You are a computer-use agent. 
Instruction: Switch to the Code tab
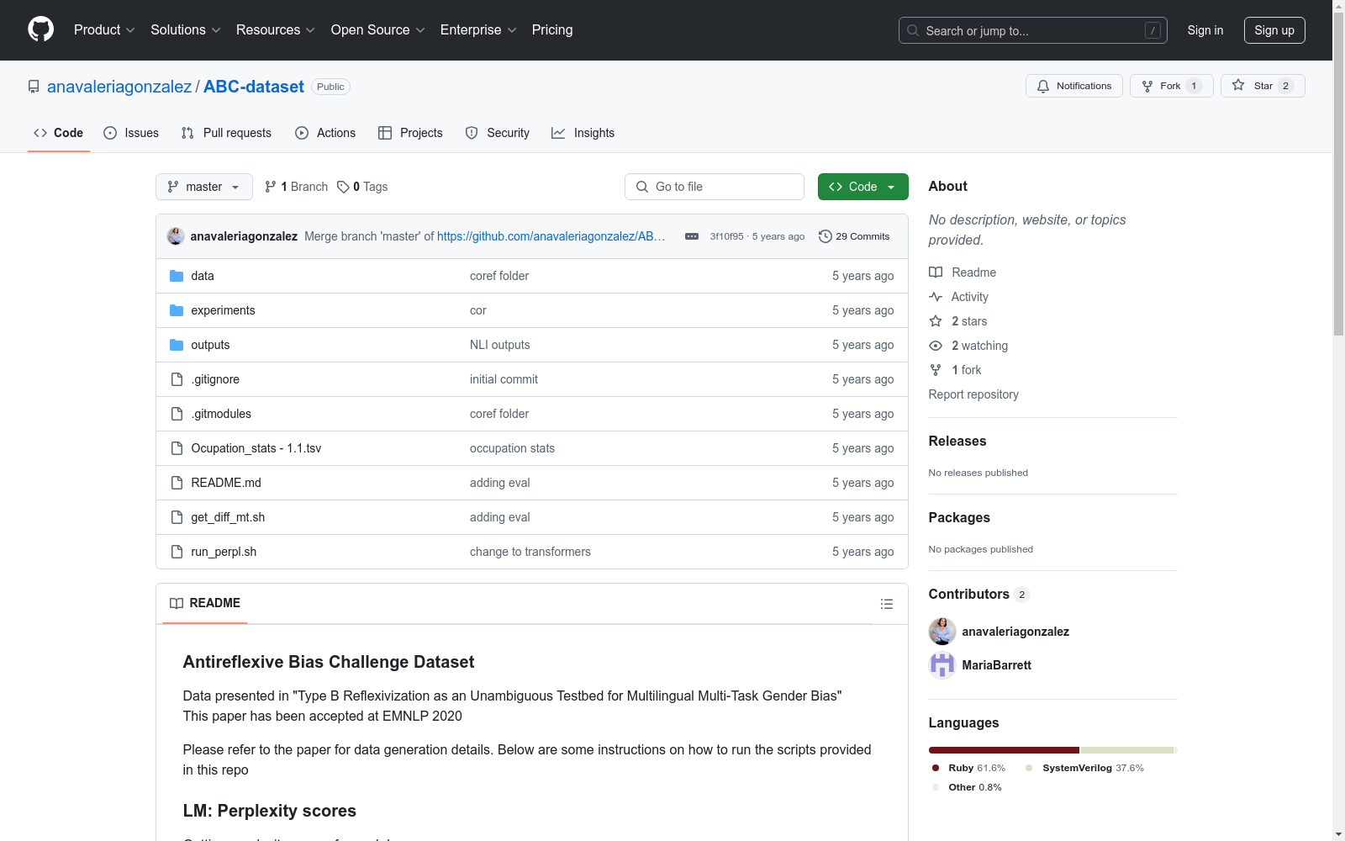pos(59,133)
